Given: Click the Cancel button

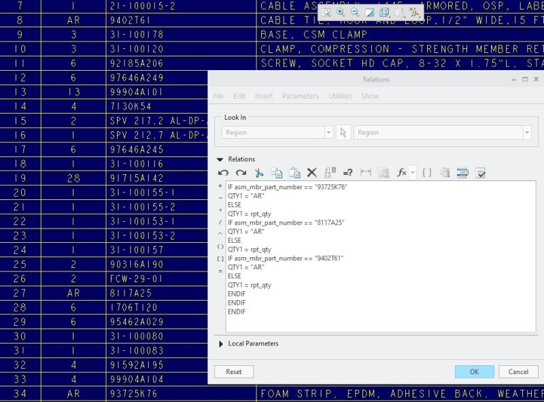Looking at the screenshot, I should (518, 372).
